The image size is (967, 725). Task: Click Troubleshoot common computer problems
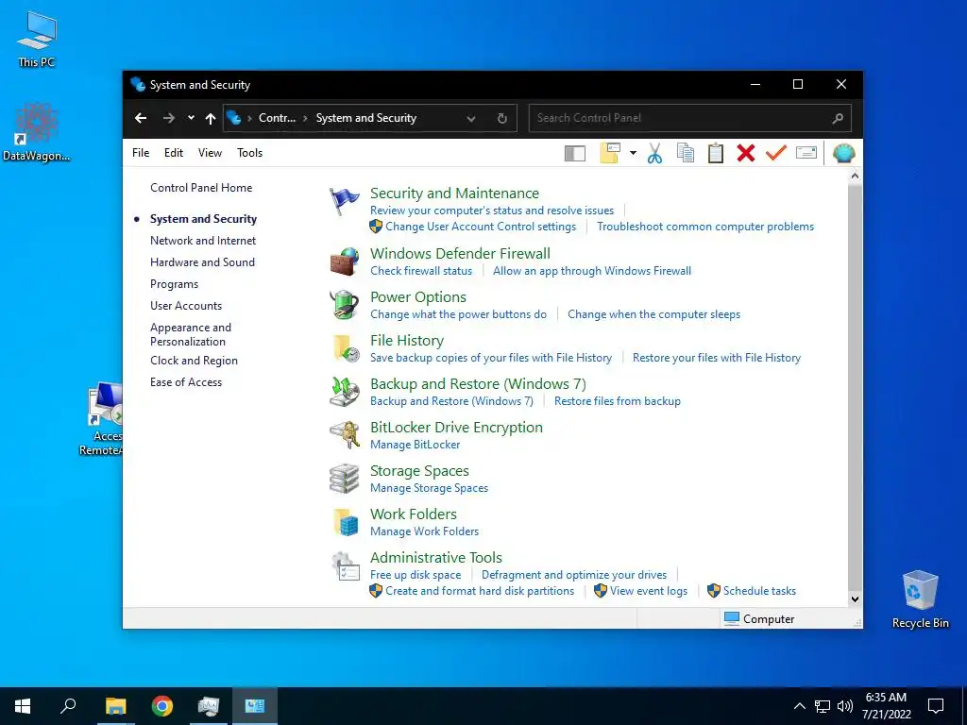click(x=704, y=227)
